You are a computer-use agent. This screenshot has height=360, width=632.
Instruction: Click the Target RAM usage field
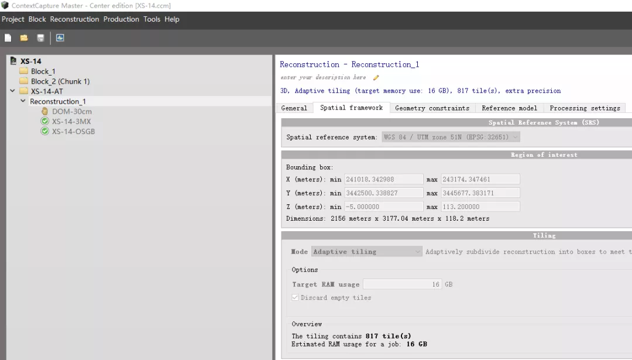tap(402, 284)
